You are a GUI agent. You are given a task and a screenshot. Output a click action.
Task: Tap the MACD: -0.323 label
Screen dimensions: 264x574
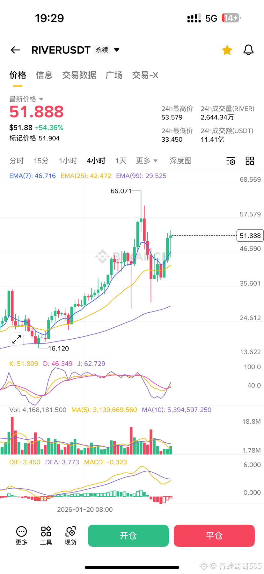[x=106, y=462]
